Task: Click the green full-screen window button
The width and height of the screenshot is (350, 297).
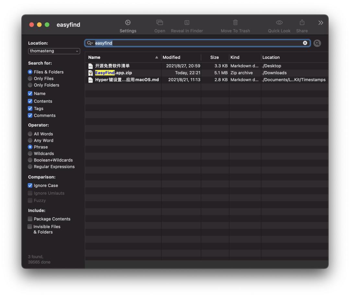Action: pos(47,25)
